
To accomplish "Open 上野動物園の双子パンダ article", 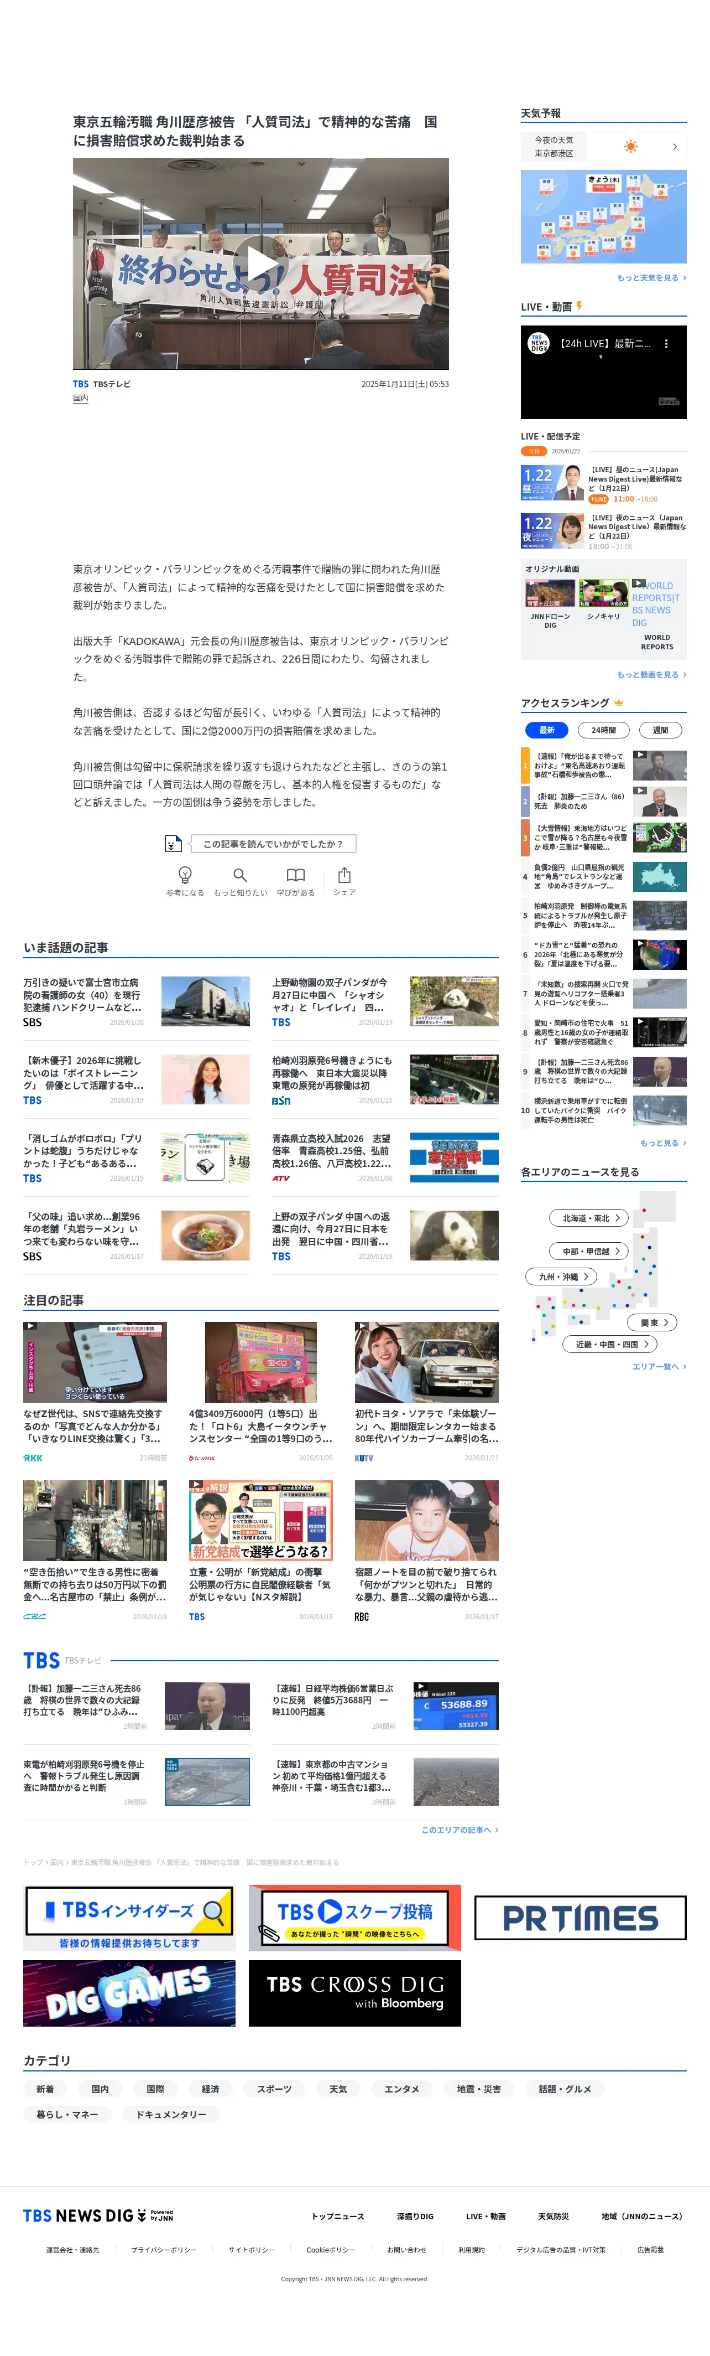I will 385,1001.
